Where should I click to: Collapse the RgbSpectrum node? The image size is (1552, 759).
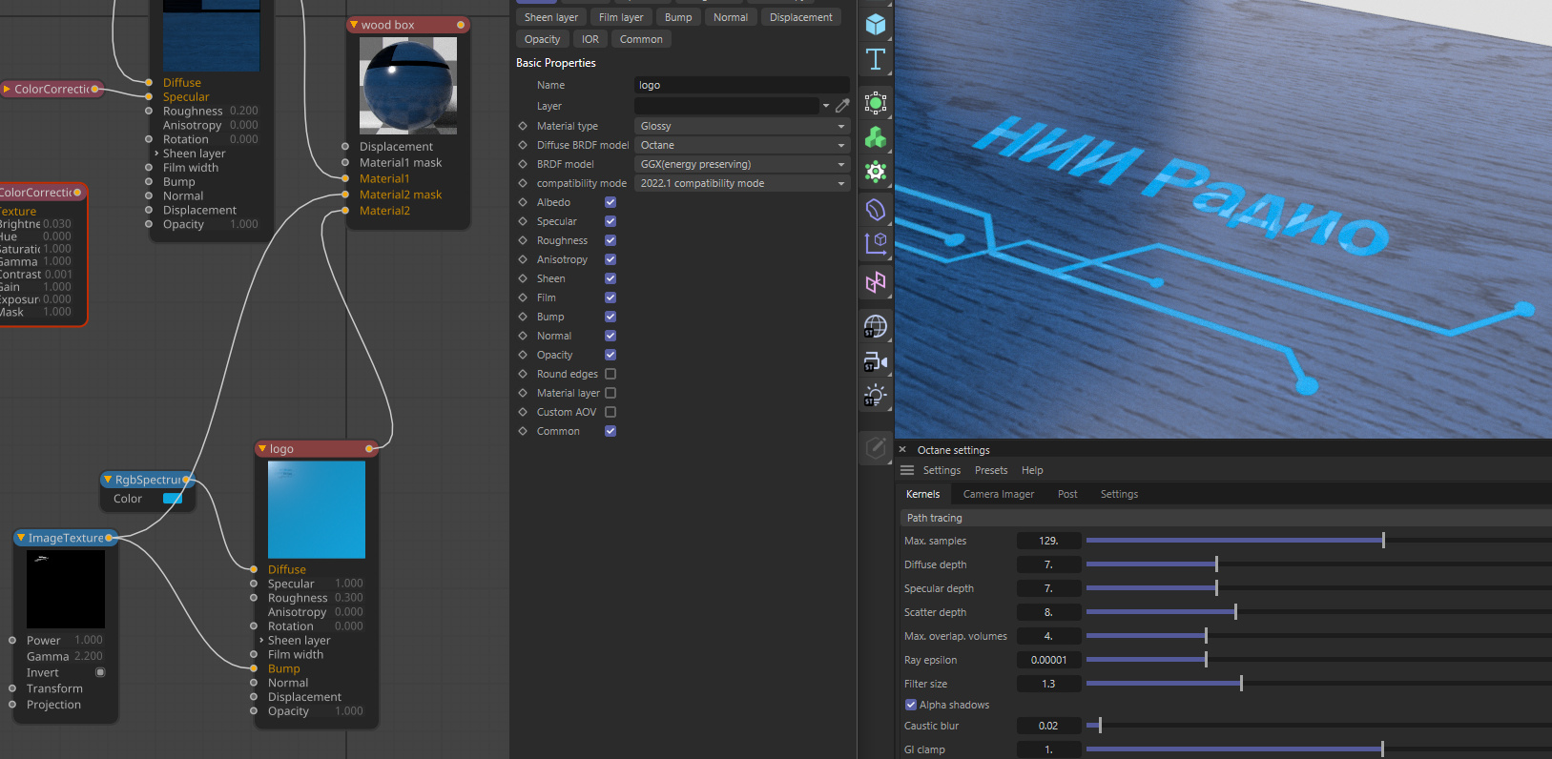pyautogui.click(x=108, y=480)
